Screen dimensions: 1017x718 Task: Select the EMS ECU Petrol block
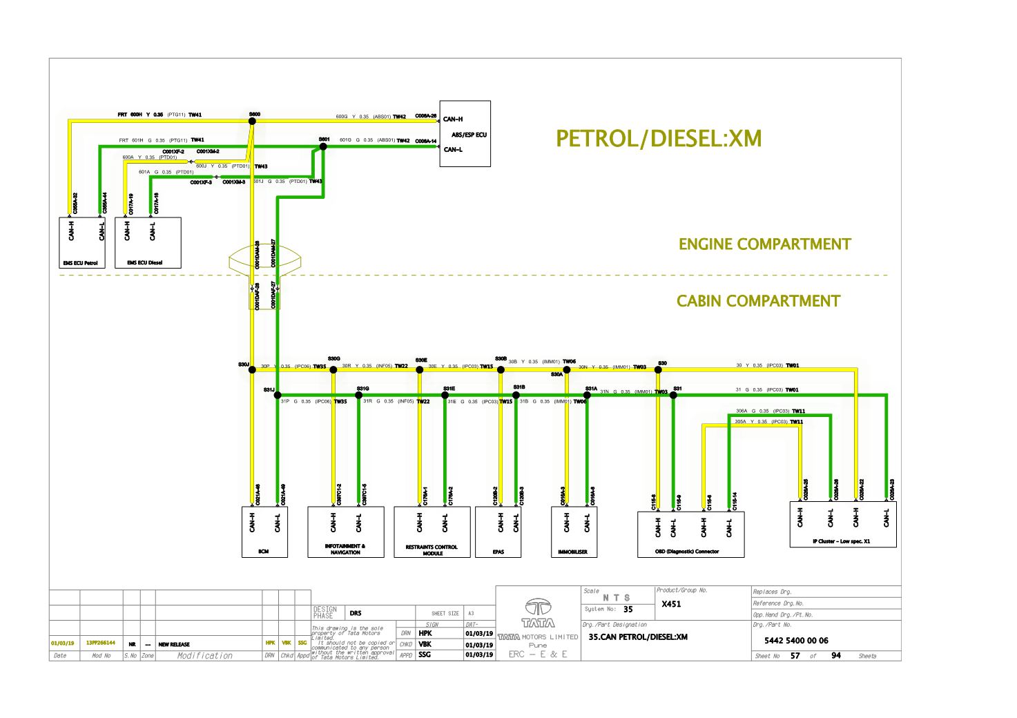(x=83, y=242)
